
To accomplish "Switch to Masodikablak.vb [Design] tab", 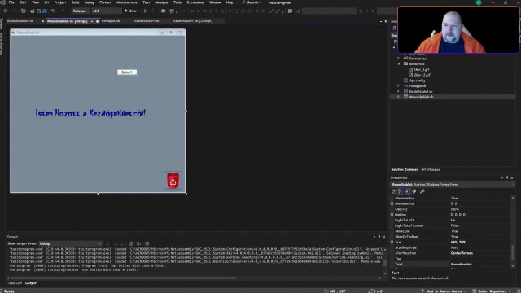I will tap(67, 21).
